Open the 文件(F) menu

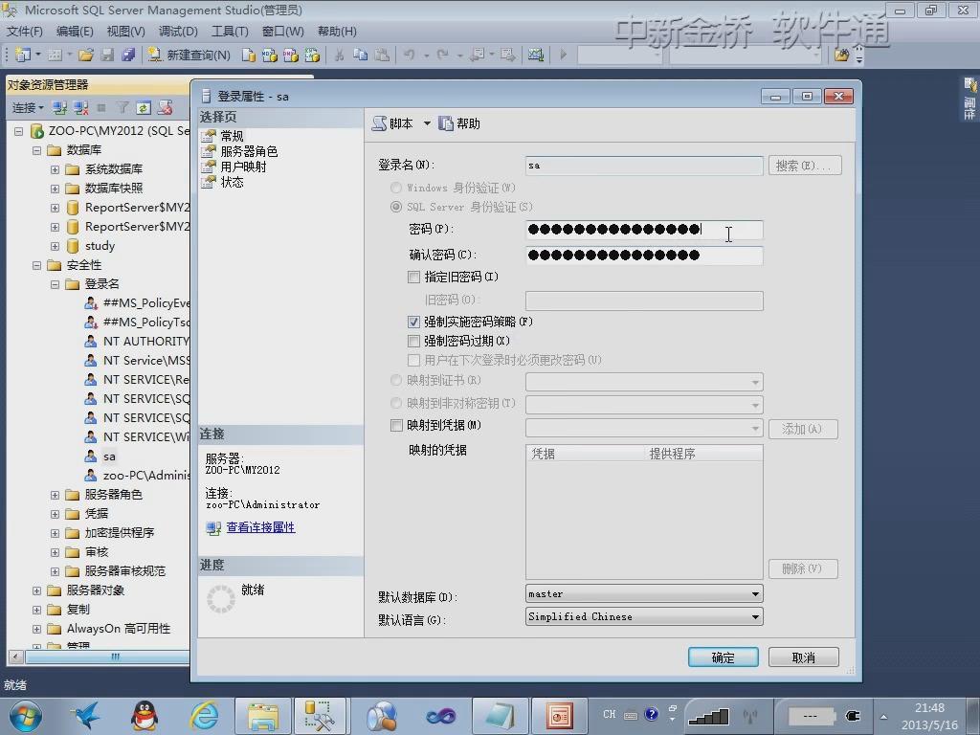click(24, 32)
